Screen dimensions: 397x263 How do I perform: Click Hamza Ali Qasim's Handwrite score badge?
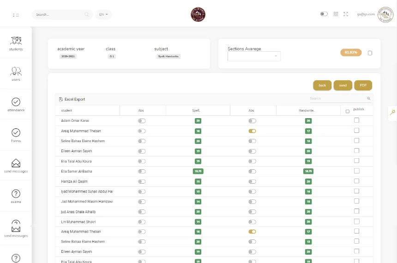point(308,181)
